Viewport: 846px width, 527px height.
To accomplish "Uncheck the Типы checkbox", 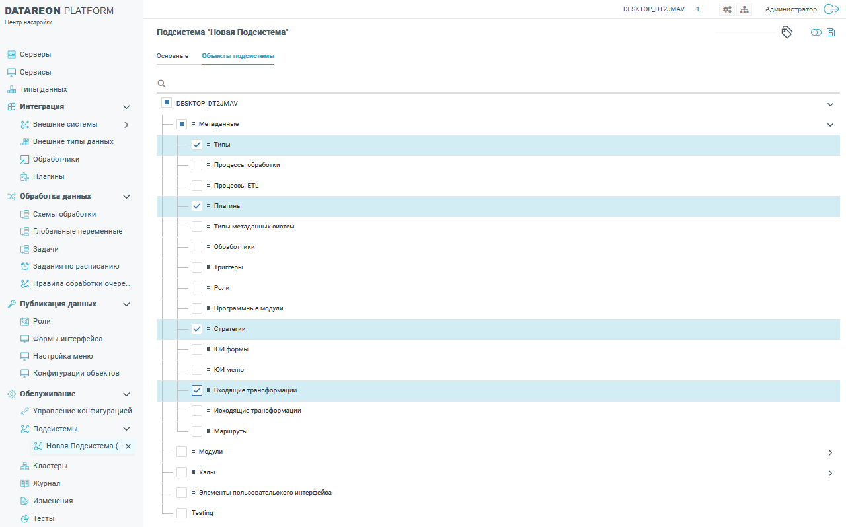I will (x=197, y=145).
